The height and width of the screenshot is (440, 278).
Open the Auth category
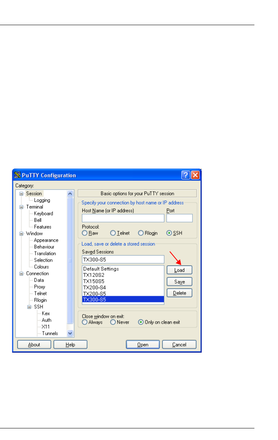(46, 320)
